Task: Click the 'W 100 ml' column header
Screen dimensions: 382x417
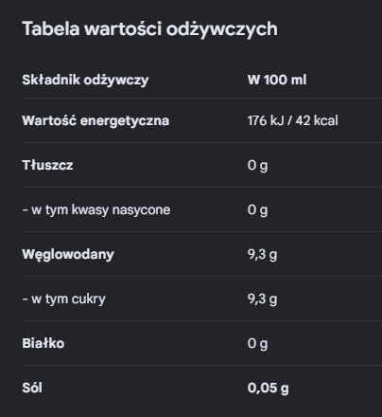Action: [277, 80]
